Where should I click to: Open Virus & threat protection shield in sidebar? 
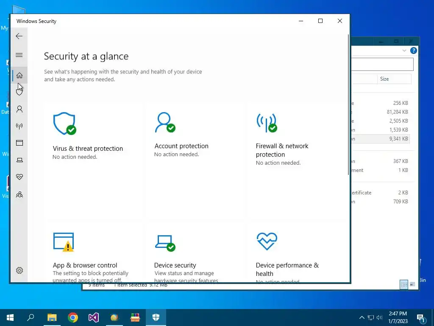tap(19, 91)
